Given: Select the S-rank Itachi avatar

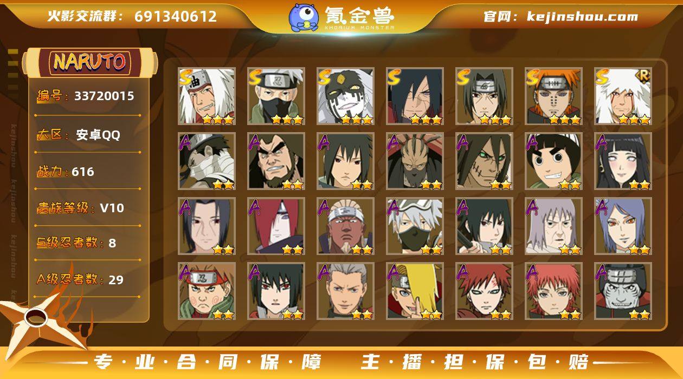Looking at the screenshot, I should click(484, 96).
